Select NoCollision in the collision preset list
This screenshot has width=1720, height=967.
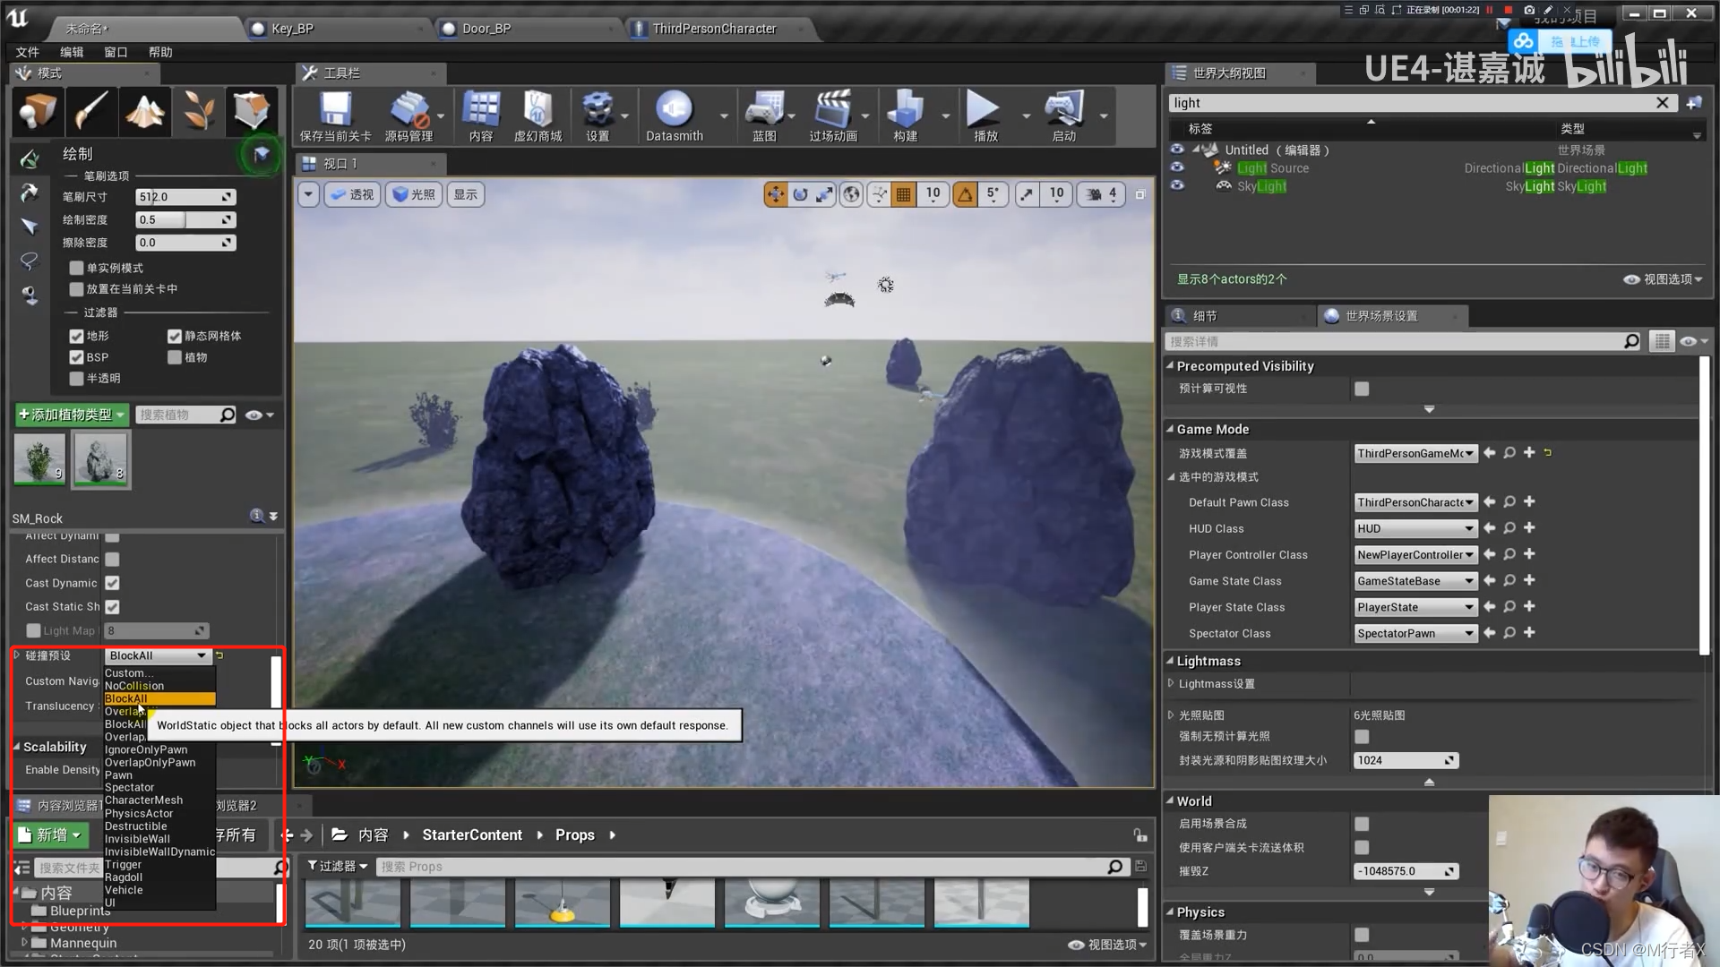click(134, 686)
